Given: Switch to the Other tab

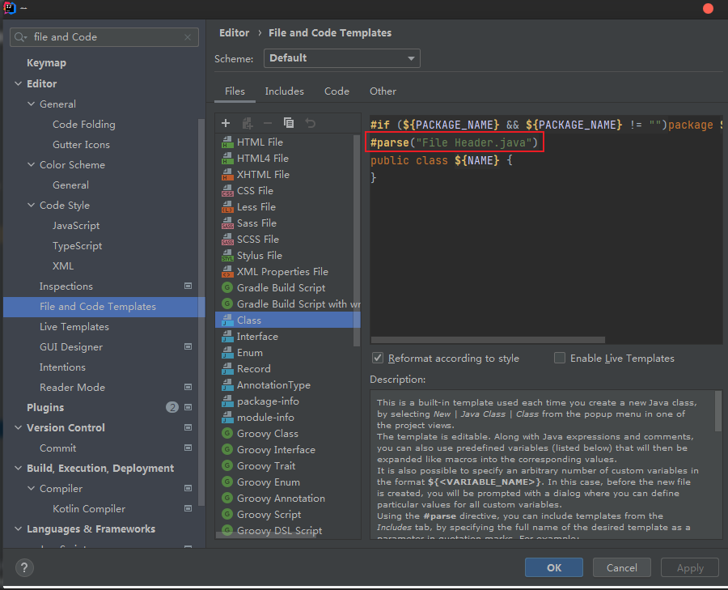Looking at the screenshot, I should pos(383,91).
